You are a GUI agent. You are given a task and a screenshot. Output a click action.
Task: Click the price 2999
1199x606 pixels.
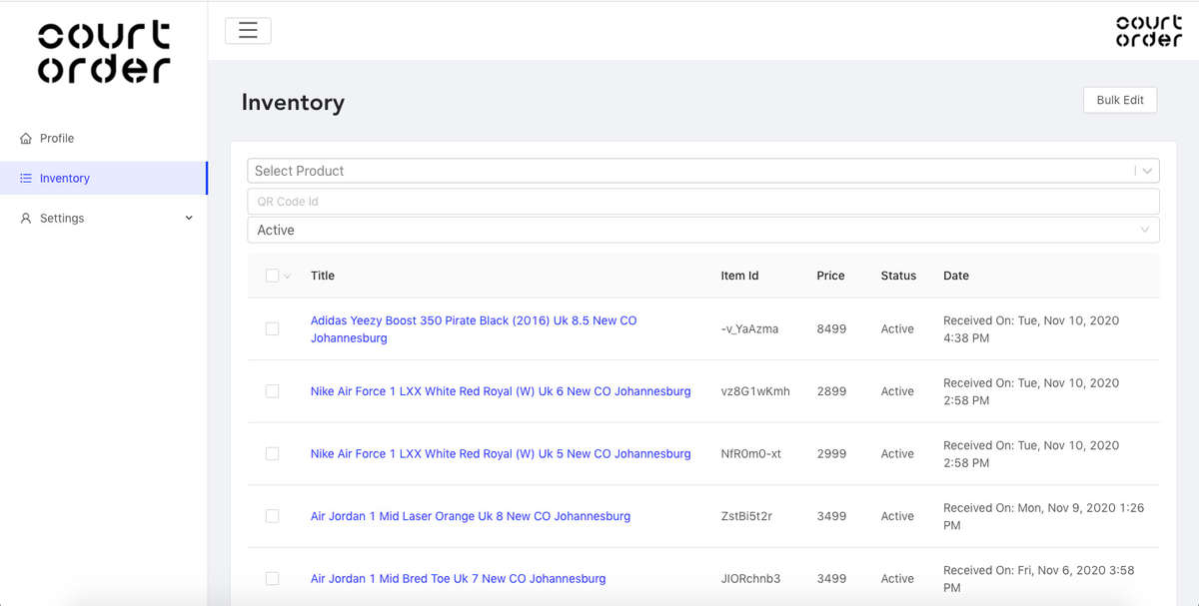831,453
